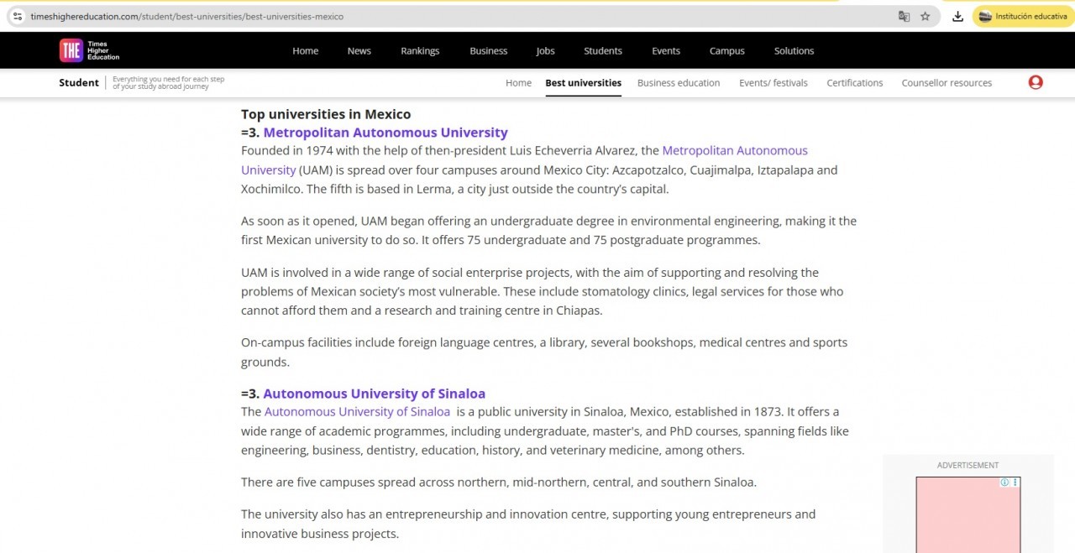Click the translate page icon

tap(904, 16)
